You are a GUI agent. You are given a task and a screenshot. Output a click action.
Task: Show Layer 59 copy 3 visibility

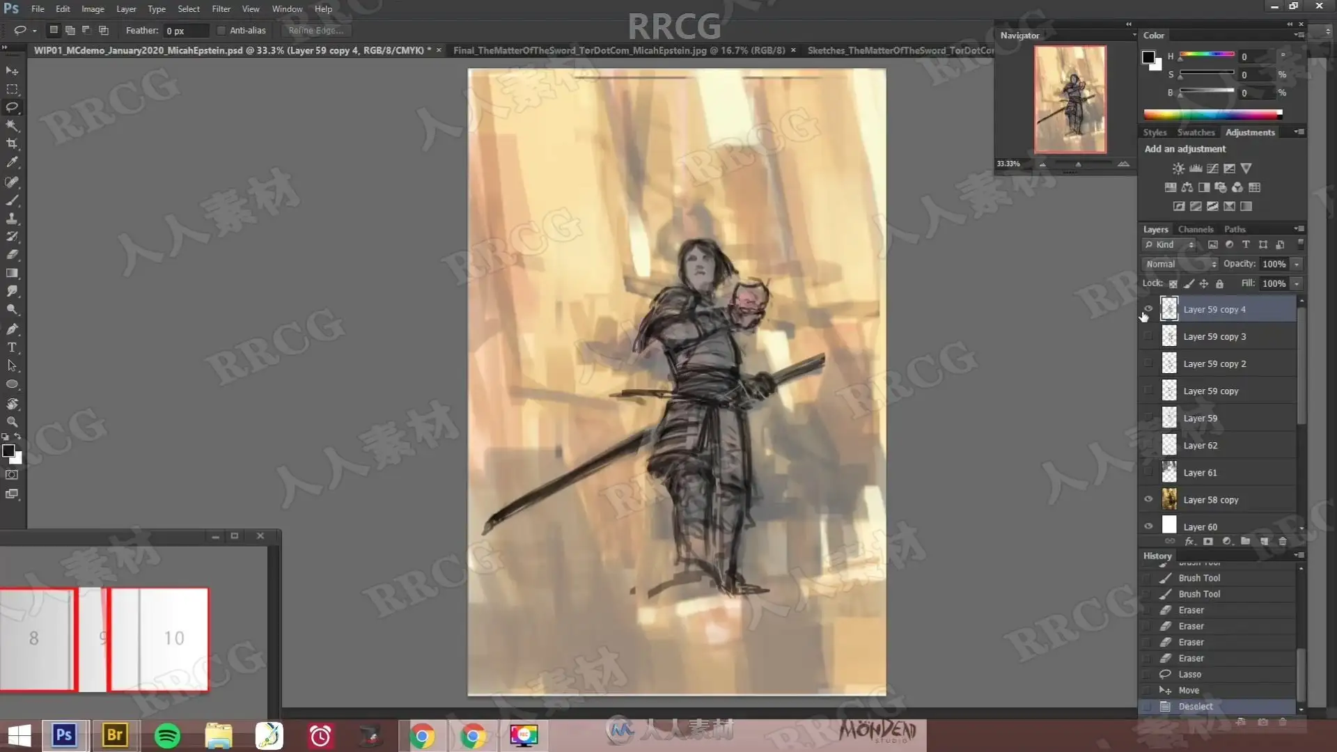pyautogui.click(x=1148, y=336)
